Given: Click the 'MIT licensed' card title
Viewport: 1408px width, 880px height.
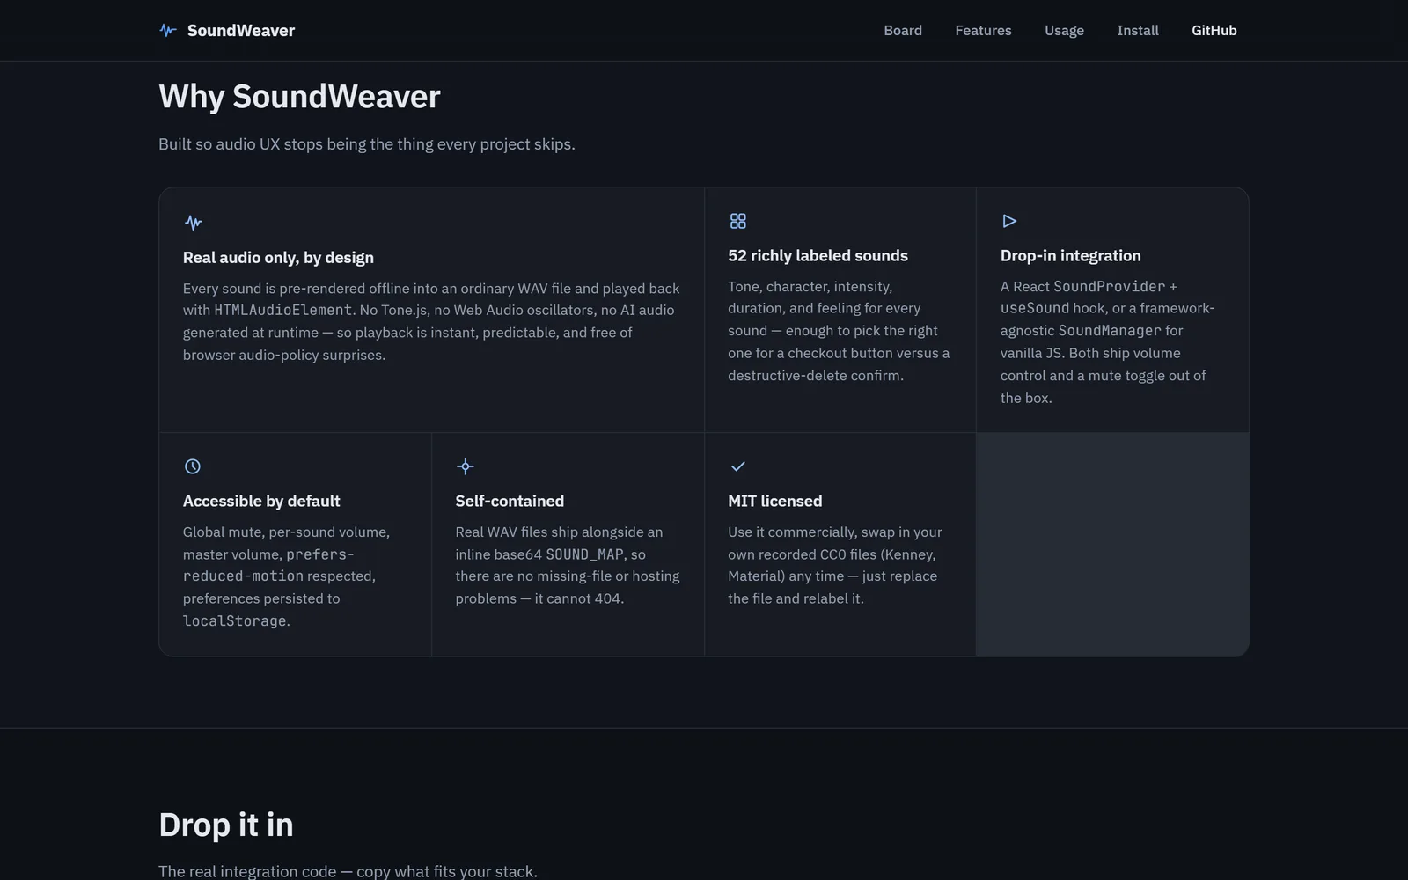Looking at the screenshot, I should 774,501.
